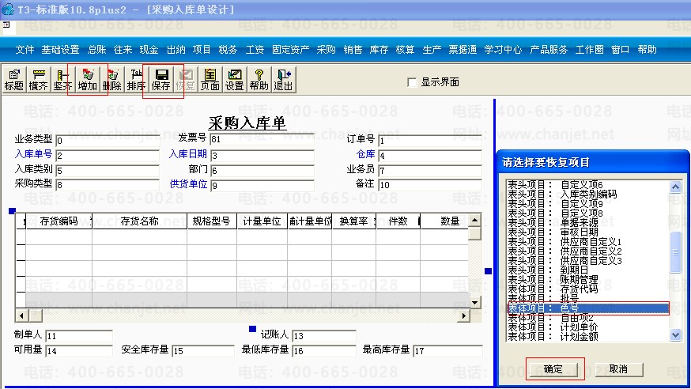
Task: Click the 供货单位 input field
Action: 262,186
